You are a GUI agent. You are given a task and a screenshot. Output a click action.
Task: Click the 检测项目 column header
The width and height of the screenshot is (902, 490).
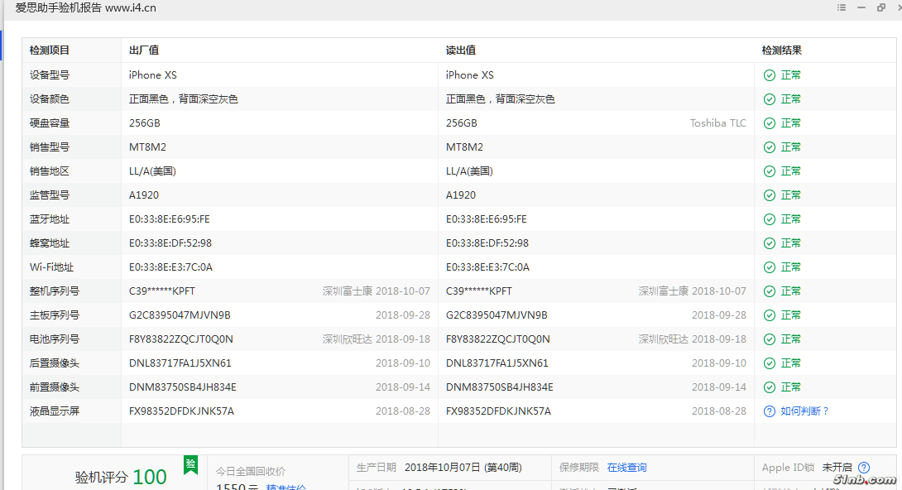[50, 50]
